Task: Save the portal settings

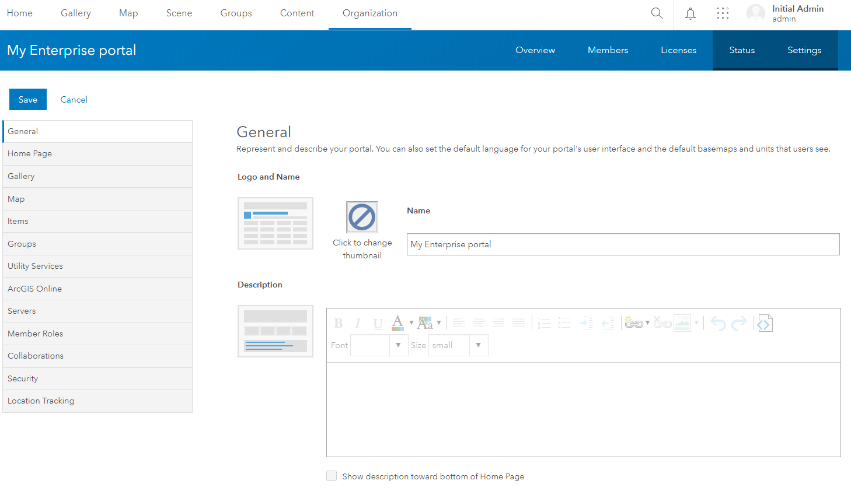Action: tap(27, 99)
